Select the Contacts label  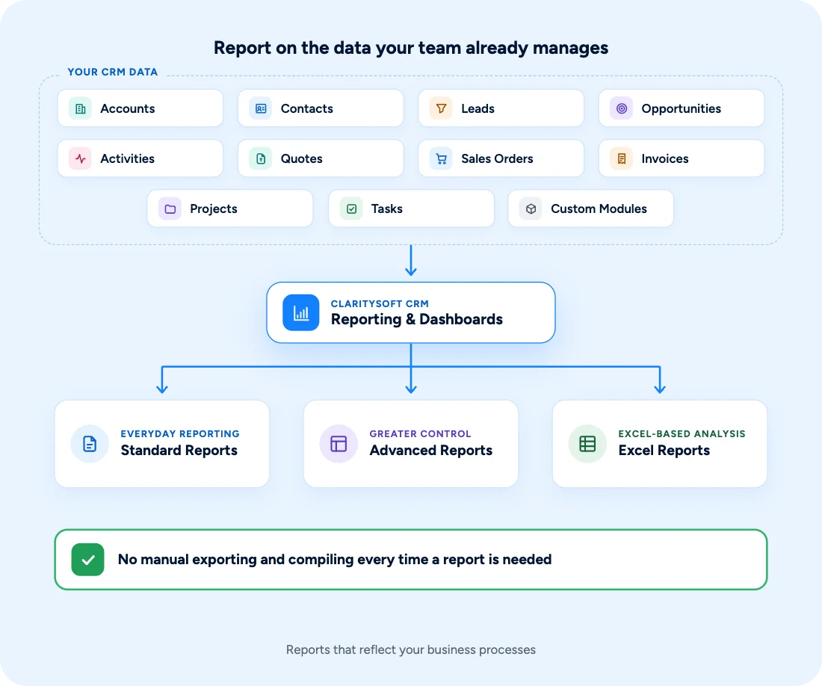point(306,108)
